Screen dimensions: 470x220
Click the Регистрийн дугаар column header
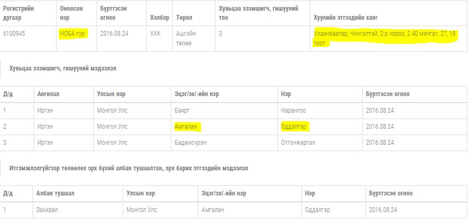22,13
